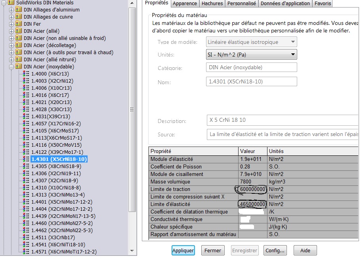This screenshot has width=361, height=259.
Task: Click the DIN Alliages de cuivre folder icon
Action: tap(19, 17)
